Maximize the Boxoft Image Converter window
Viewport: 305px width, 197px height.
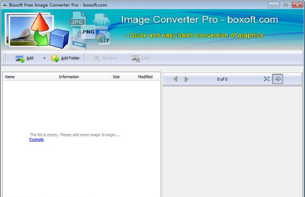point(286,5)
